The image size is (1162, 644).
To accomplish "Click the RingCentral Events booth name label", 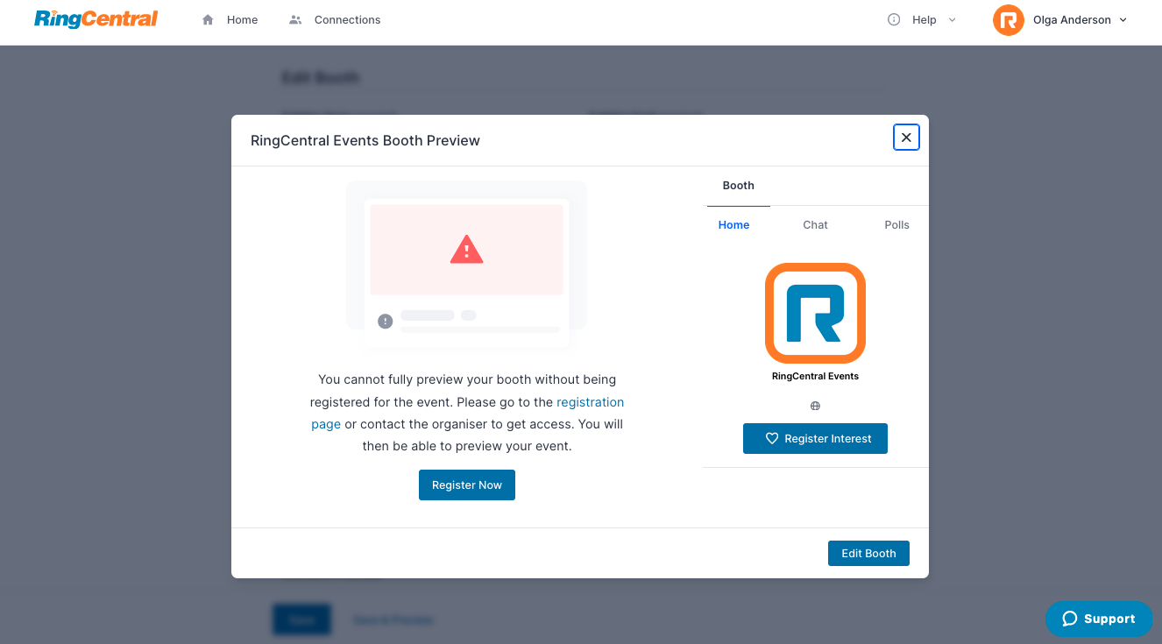I will click(x=815, y=377).
